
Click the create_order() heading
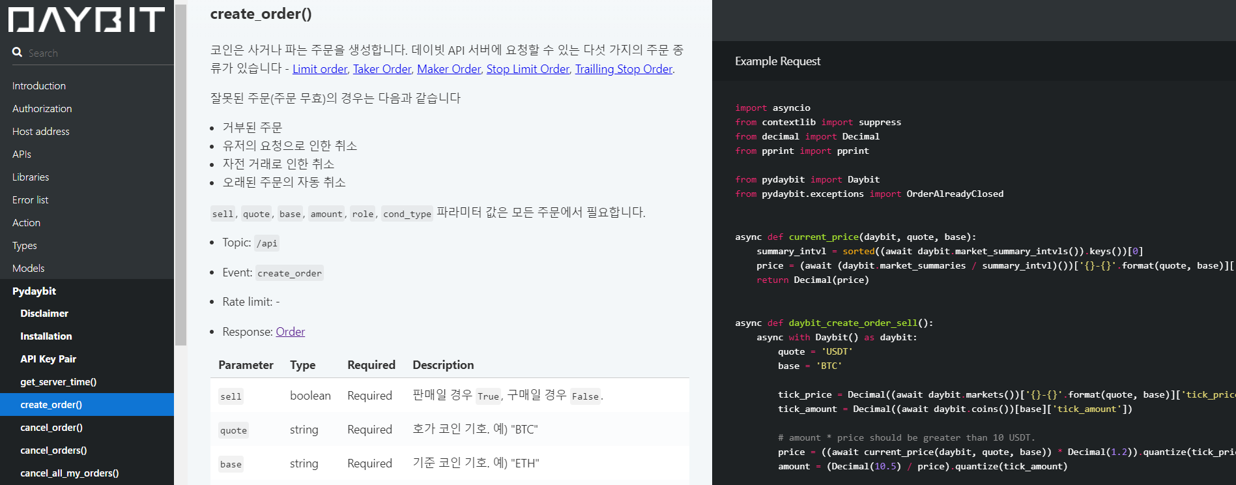tap(261, 14)
